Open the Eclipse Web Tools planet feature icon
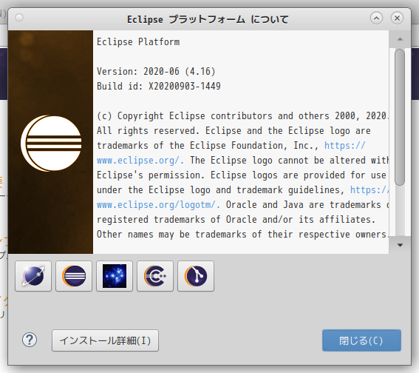This screenshot has height=373, width=419. coord(33,276)
